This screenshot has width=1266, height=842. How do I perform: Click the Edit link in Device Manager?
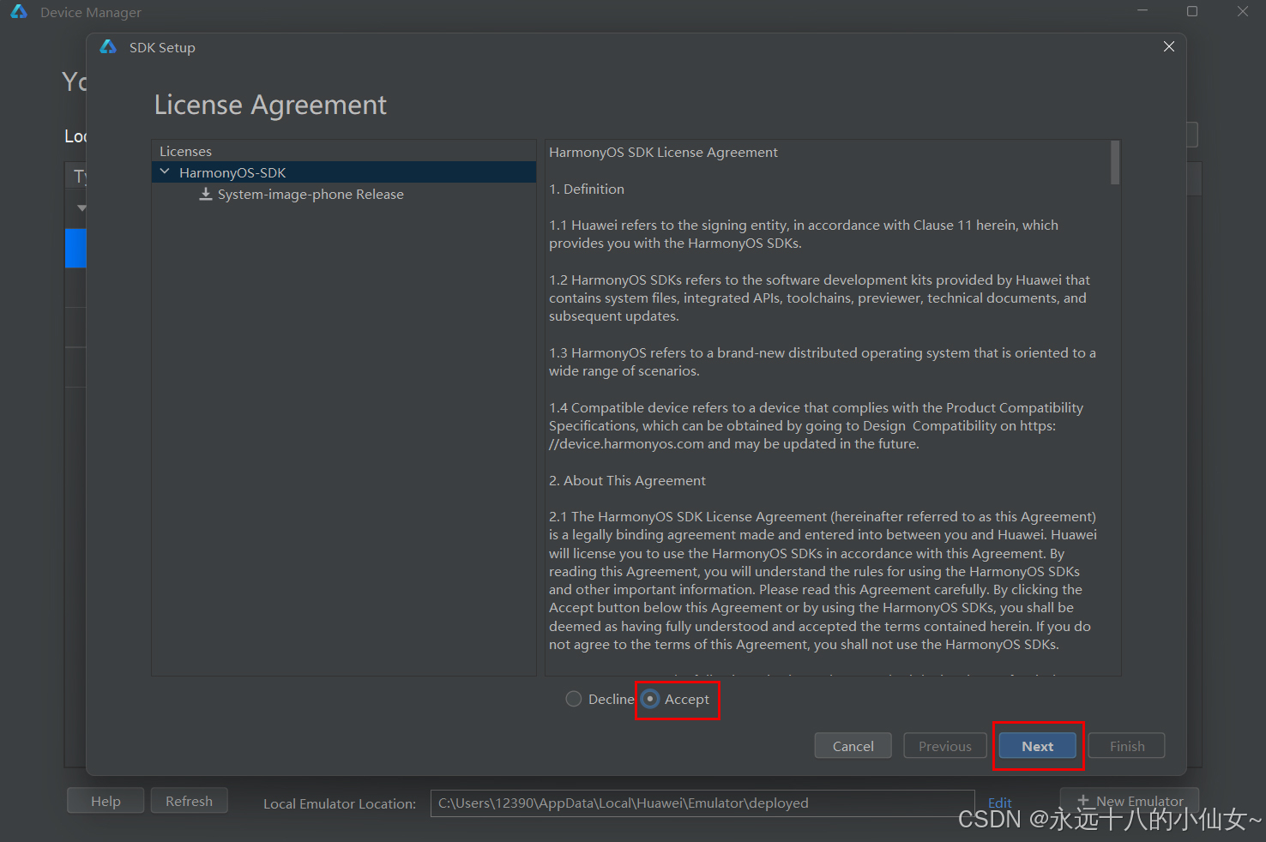(1000, 803)
